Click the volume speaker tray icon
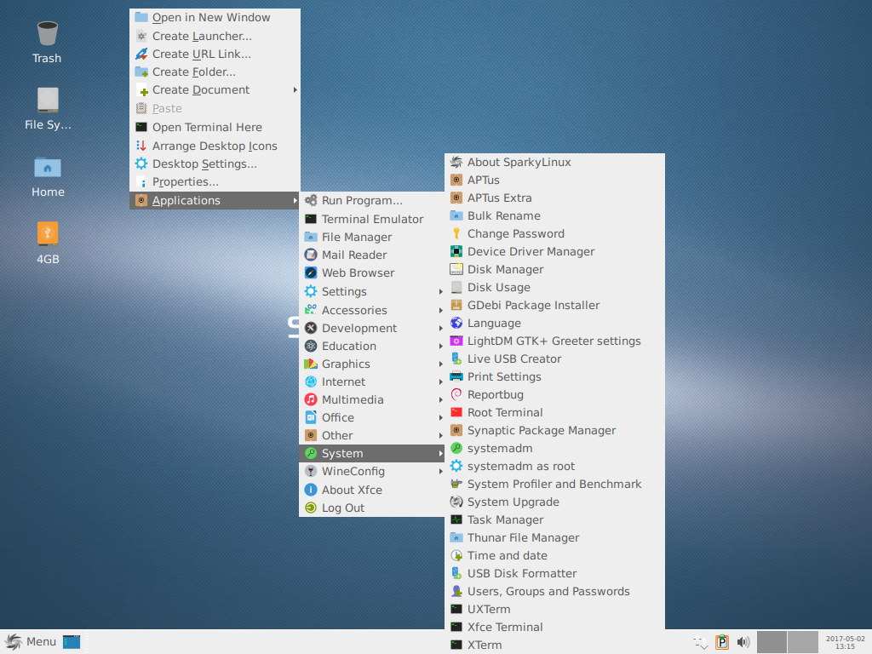The image size is (872, 654). coord(743,642)
